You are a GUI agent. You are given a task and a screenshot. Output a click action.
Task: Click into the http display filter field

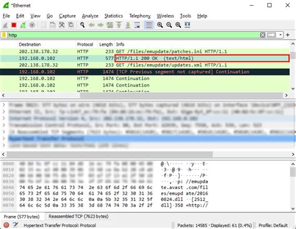click(133, 35)
